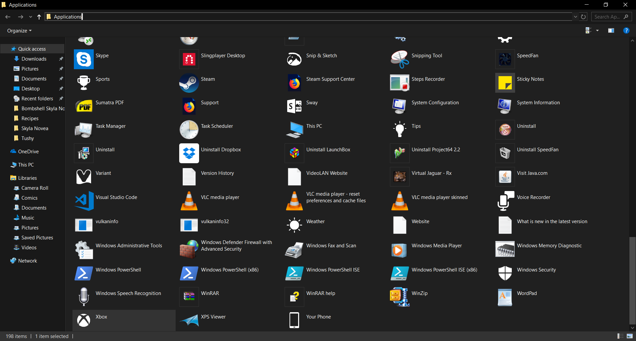Toggle the preview pane button
Viewport: 636px width, 341px height.
pyautogui.click(x=611, y=30)
